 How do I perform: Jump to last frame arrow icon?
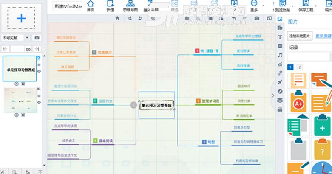coord(37,49)
